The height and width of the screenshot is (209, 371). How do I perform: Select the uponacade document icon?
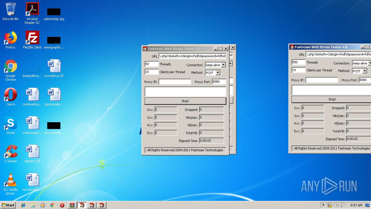[54, 97]
